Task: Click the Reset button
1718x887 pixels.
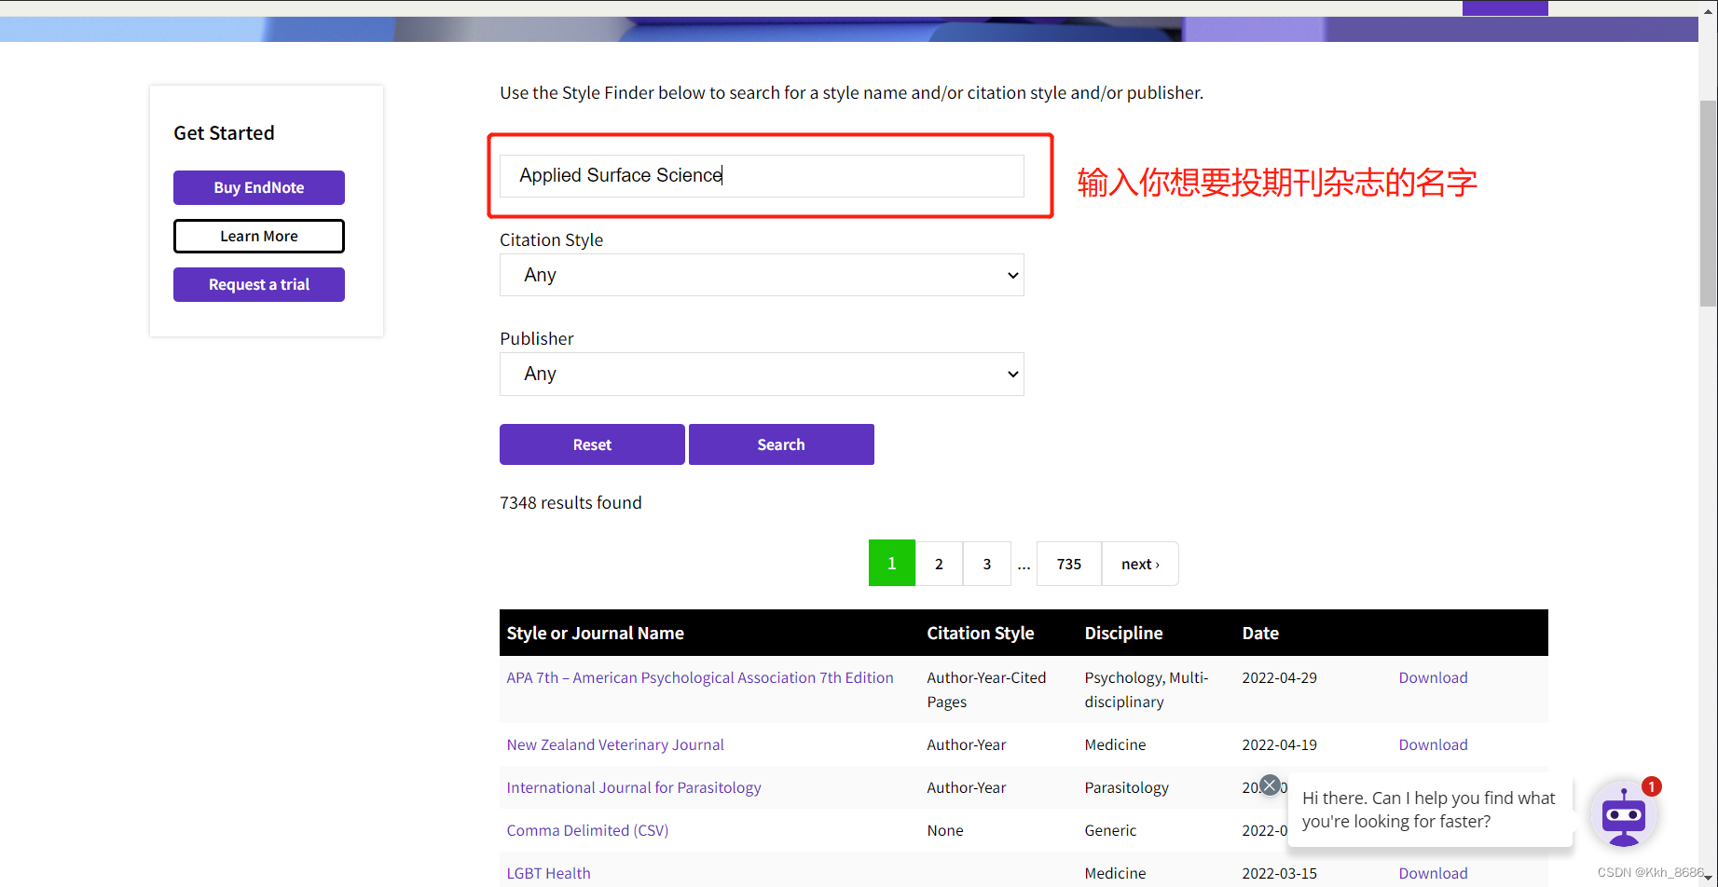Action: pyautogui.click(x=592, y=444)
